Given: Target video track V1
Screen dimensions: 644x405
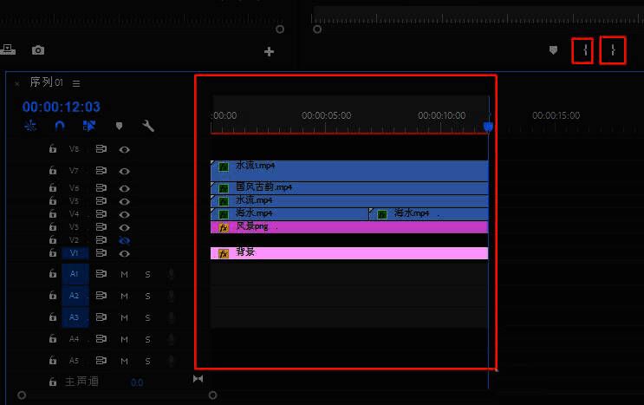Looking at the screenshot, I should (x=75, y=252).
